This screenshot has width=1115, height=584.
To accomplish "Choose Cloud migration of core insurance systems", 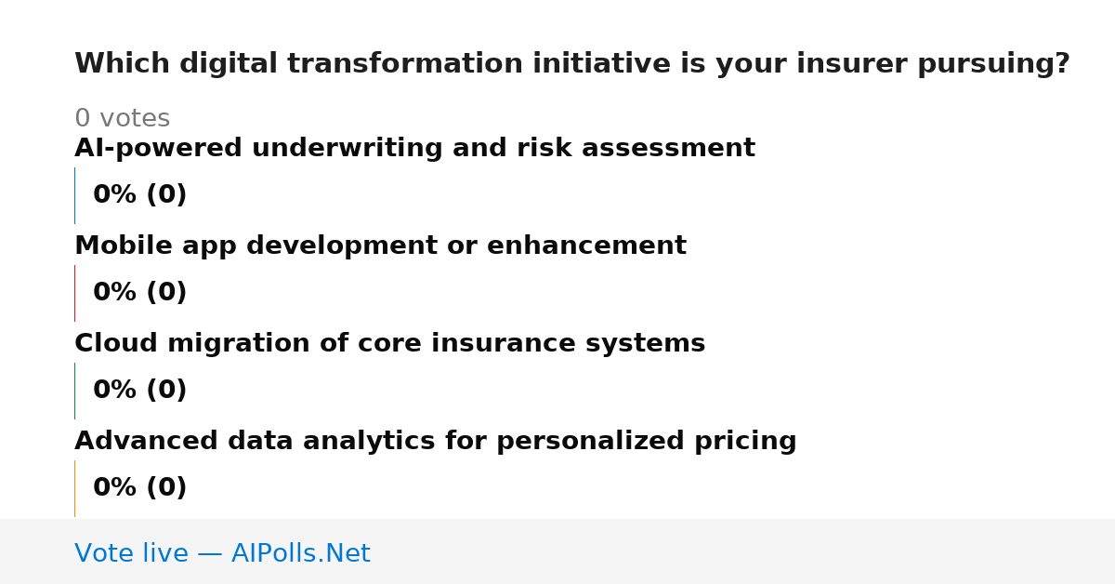I will tap(389, 344).
